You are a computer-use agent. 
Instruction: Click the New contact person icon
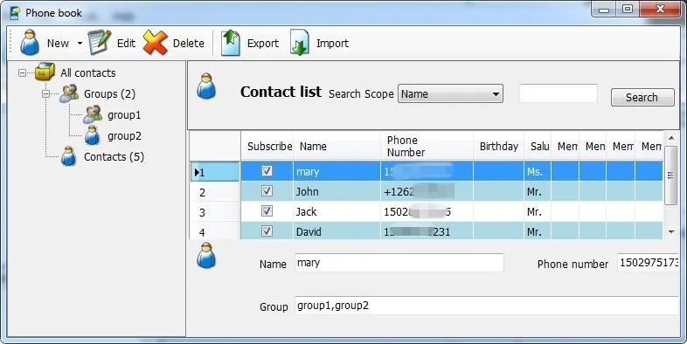pos(30,43)
